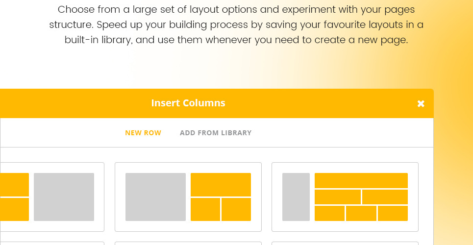473x245 pixels.
Task: Click top full-width yellow bar in right layout
Action: tap(361, 180)
